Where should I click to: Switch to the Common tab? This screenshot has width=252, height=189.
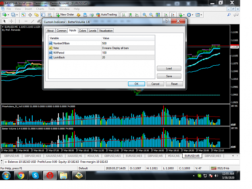[62, 31]
